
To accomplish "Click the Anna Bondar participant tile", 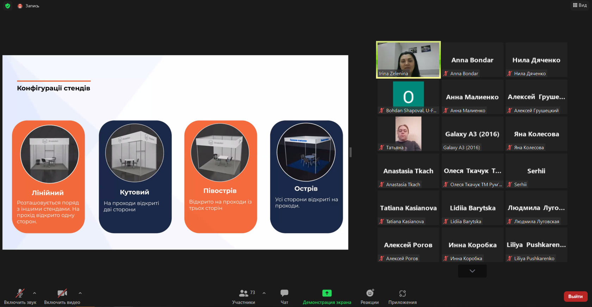I will 473,60.
